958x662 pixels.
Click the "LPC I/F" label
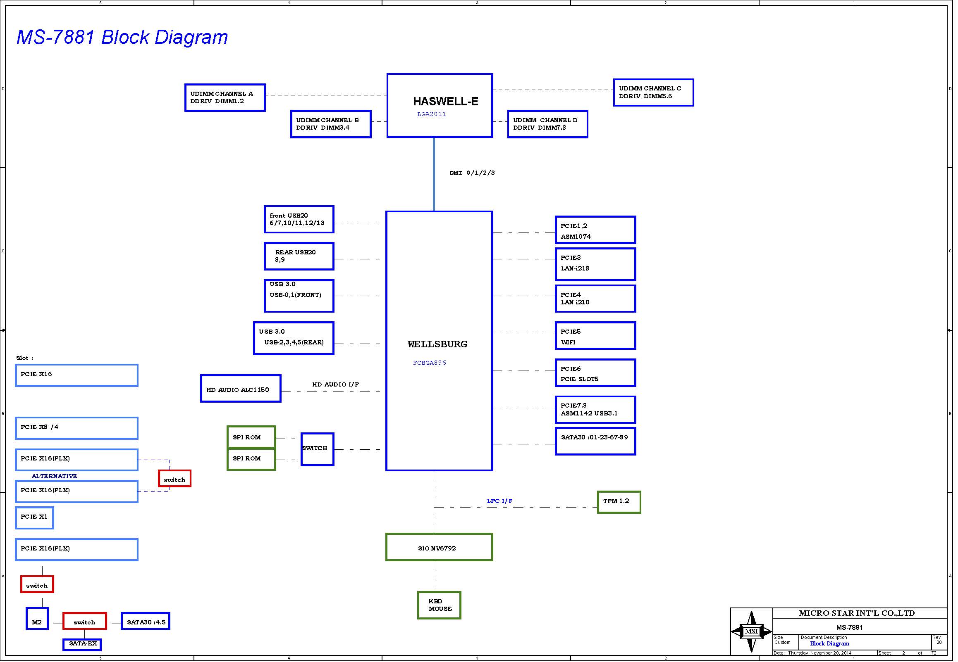point(499,501)
